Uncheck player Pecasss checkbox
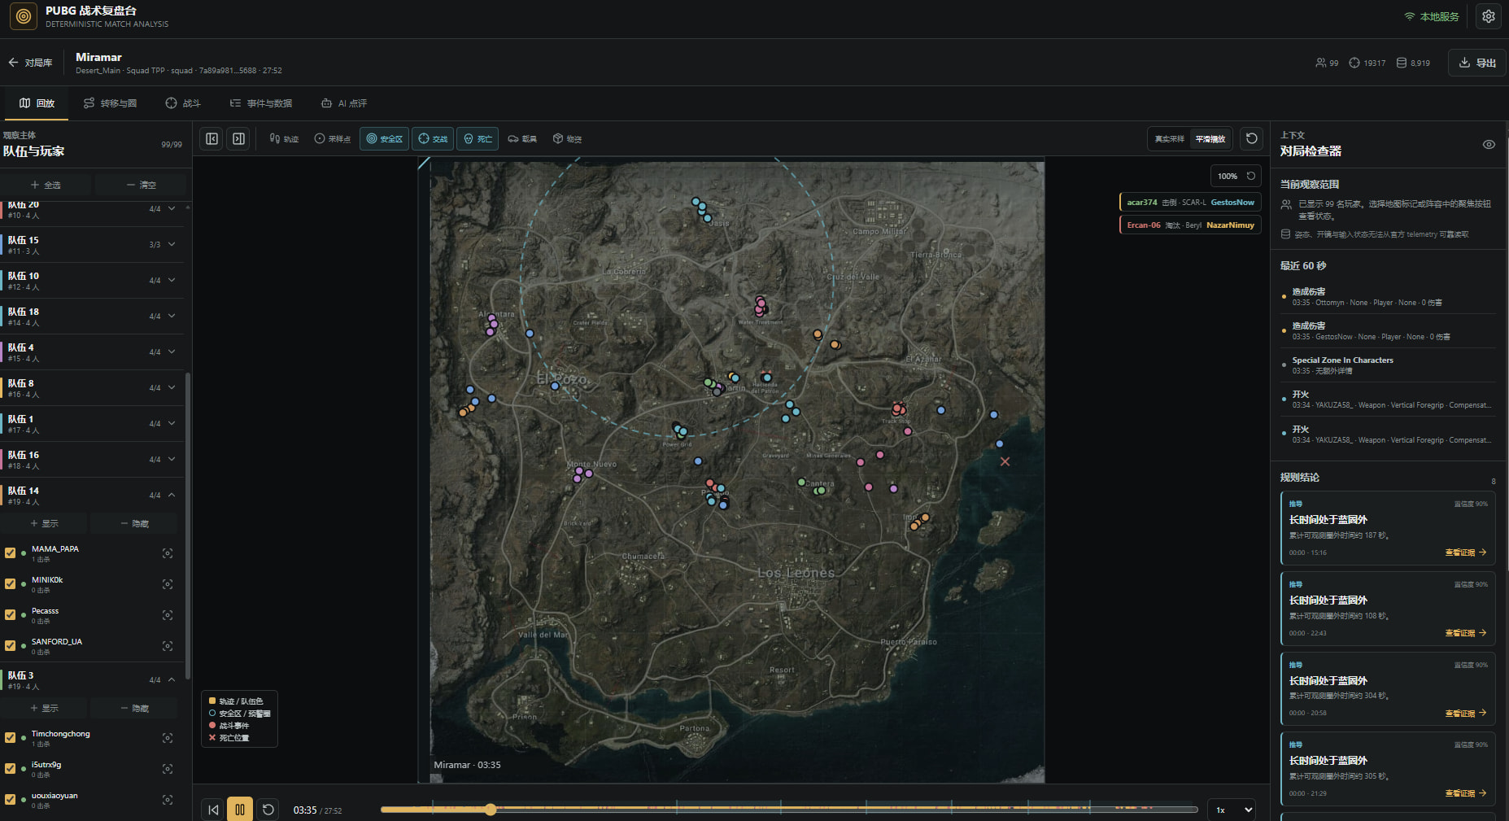Screen dimensions: 1509x821 point(11,615)
